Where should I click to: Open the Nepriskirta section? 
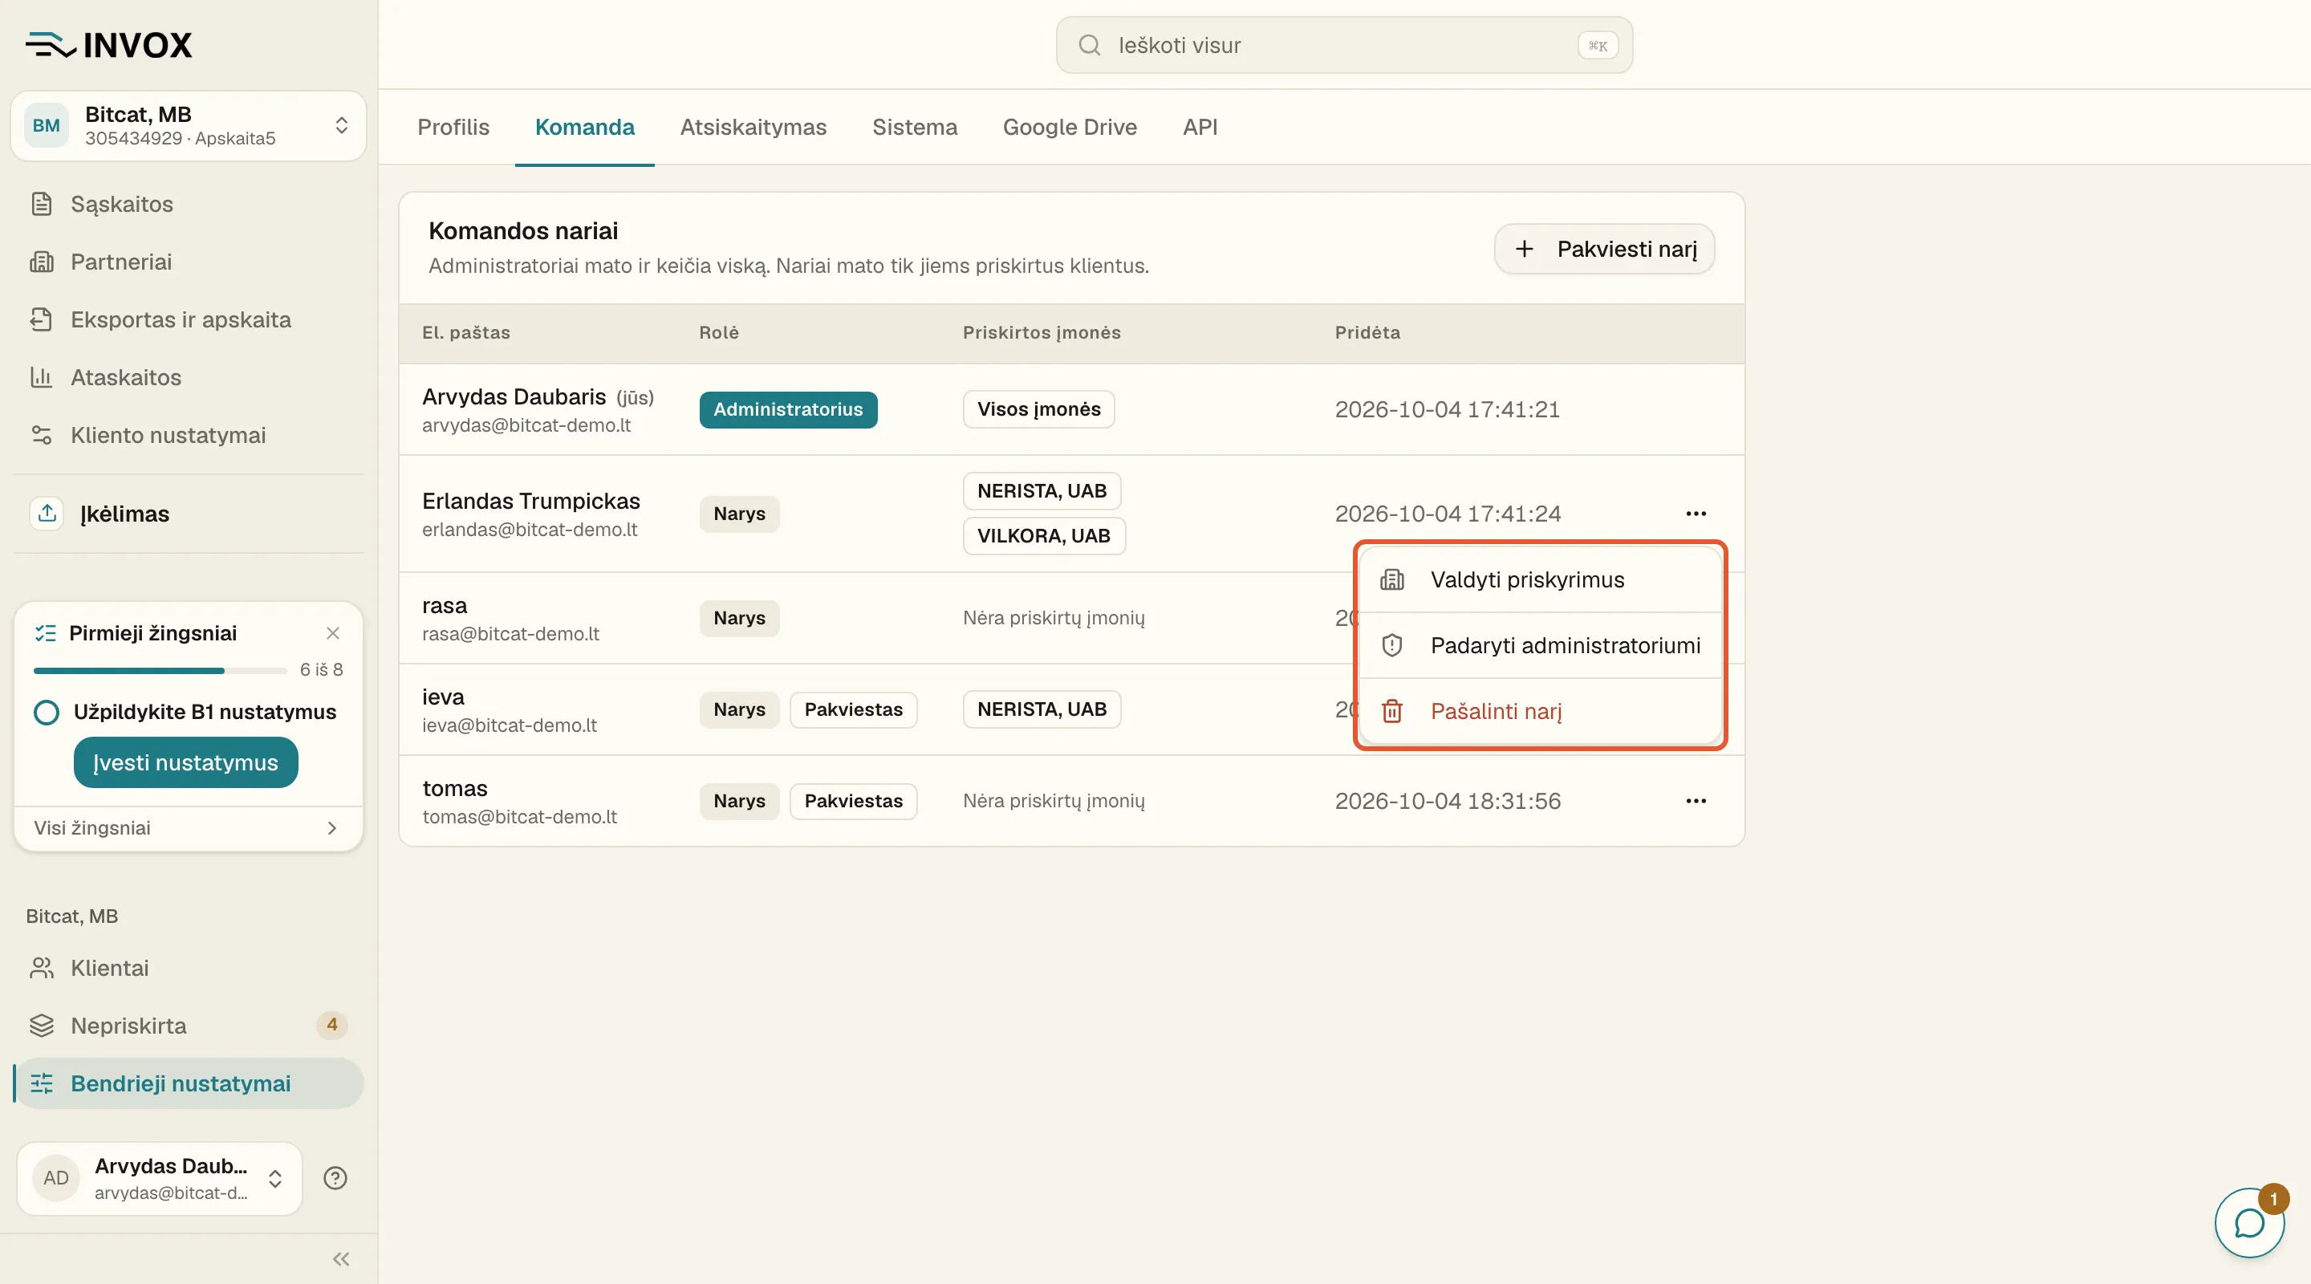[189, 1025]
